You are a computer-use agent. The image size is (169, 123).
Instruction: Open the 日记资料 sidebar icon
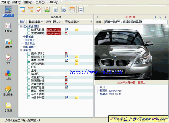point(8,91)
